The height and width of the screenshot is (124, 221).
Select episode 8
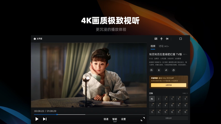point(159,105)
